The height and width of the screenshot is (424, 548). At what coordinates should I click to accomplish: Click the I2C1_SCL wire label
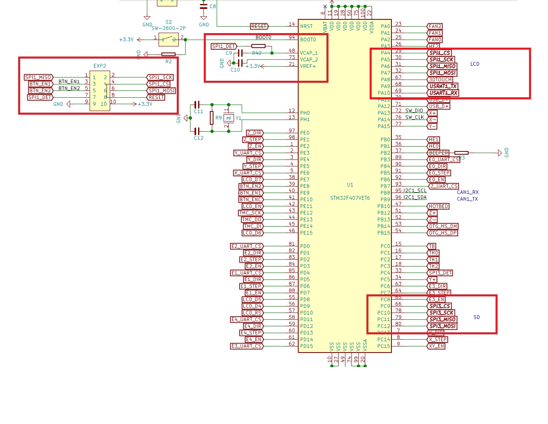415,191
